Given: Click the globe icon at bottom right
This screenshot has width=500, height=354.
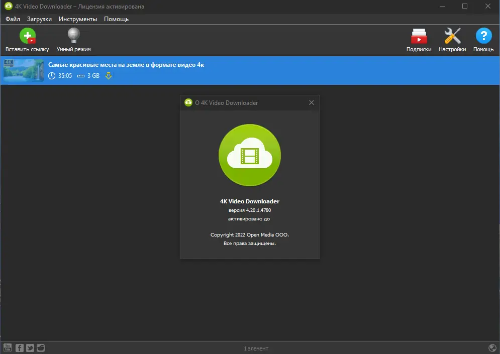Looking at the screenshot, I should tap(492, 347).
